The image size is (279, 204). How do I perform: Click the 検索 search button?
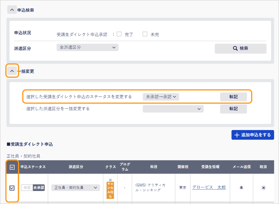(x=240, y=48)
